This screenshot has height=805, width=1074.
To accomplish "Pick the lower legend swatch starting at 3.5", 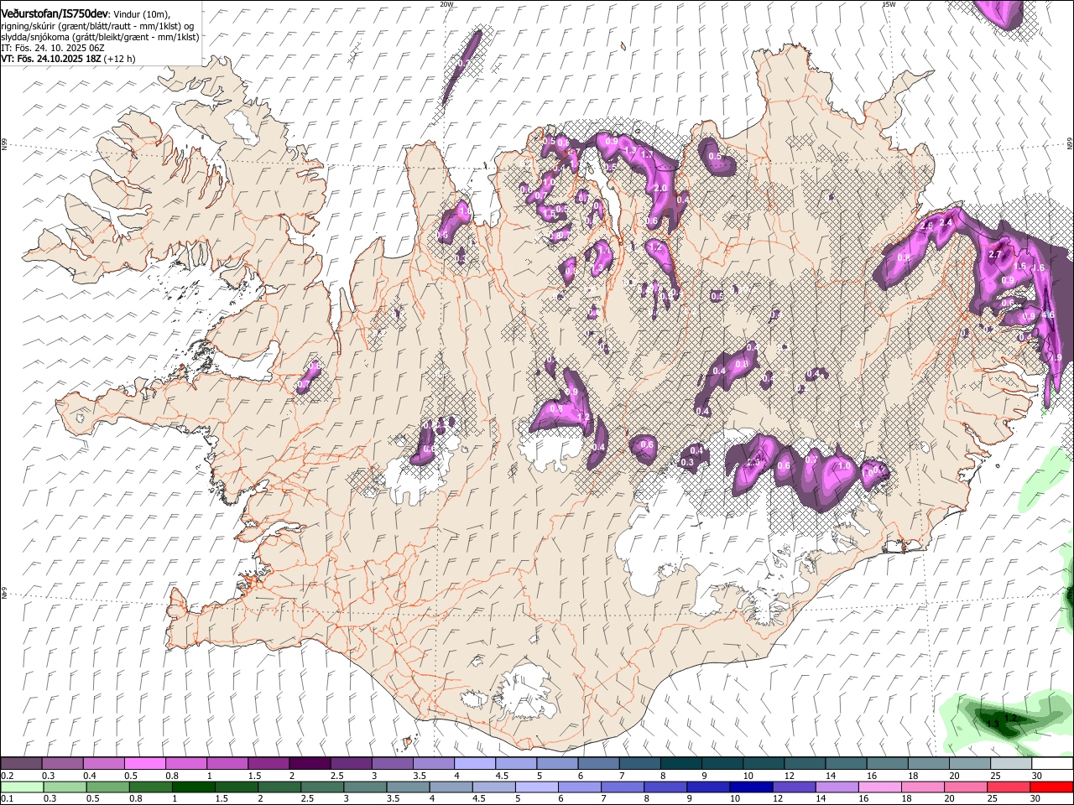I will (x=408, y=787).
